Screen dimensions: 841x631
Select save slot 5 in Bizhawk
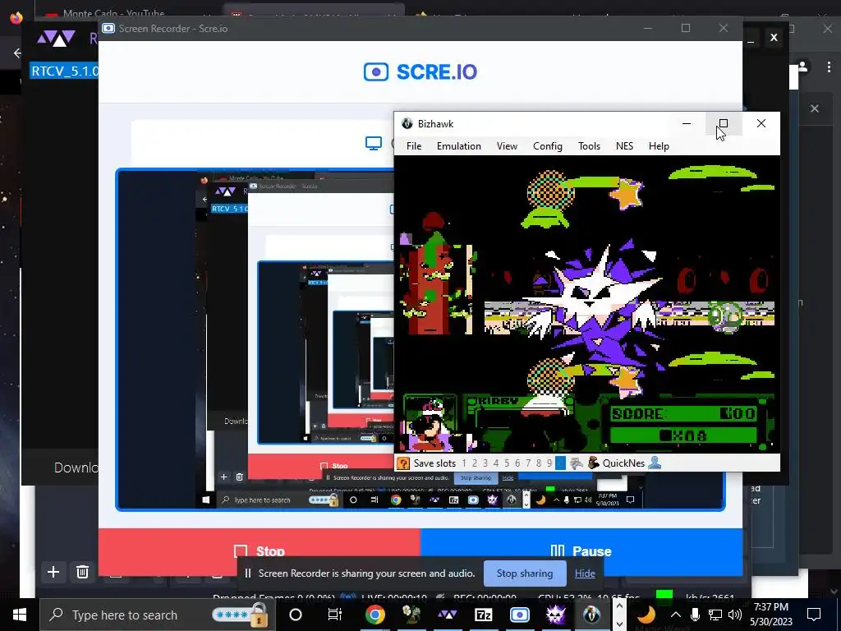click(x=507, y=463)
